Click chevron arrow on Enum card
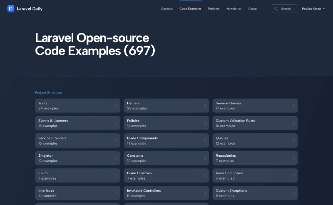333x205 pixels. click(x=116, y=175)
